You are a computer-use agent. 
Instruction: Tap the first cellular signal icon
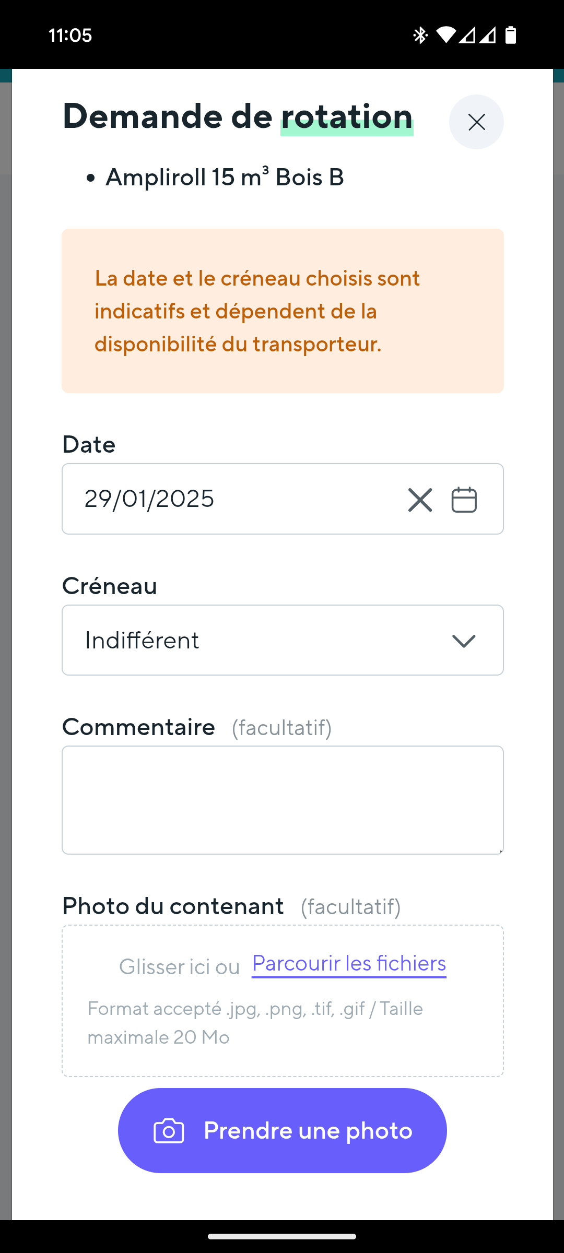[x=467, y=35]
